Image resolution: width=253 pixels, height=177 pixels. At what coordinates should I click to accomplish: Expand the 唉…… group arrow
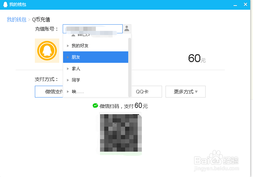click(x=68, y=92)
